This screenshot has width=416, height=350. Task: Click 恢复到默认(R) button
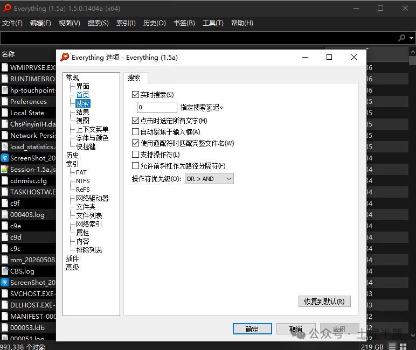click(324, 301)
